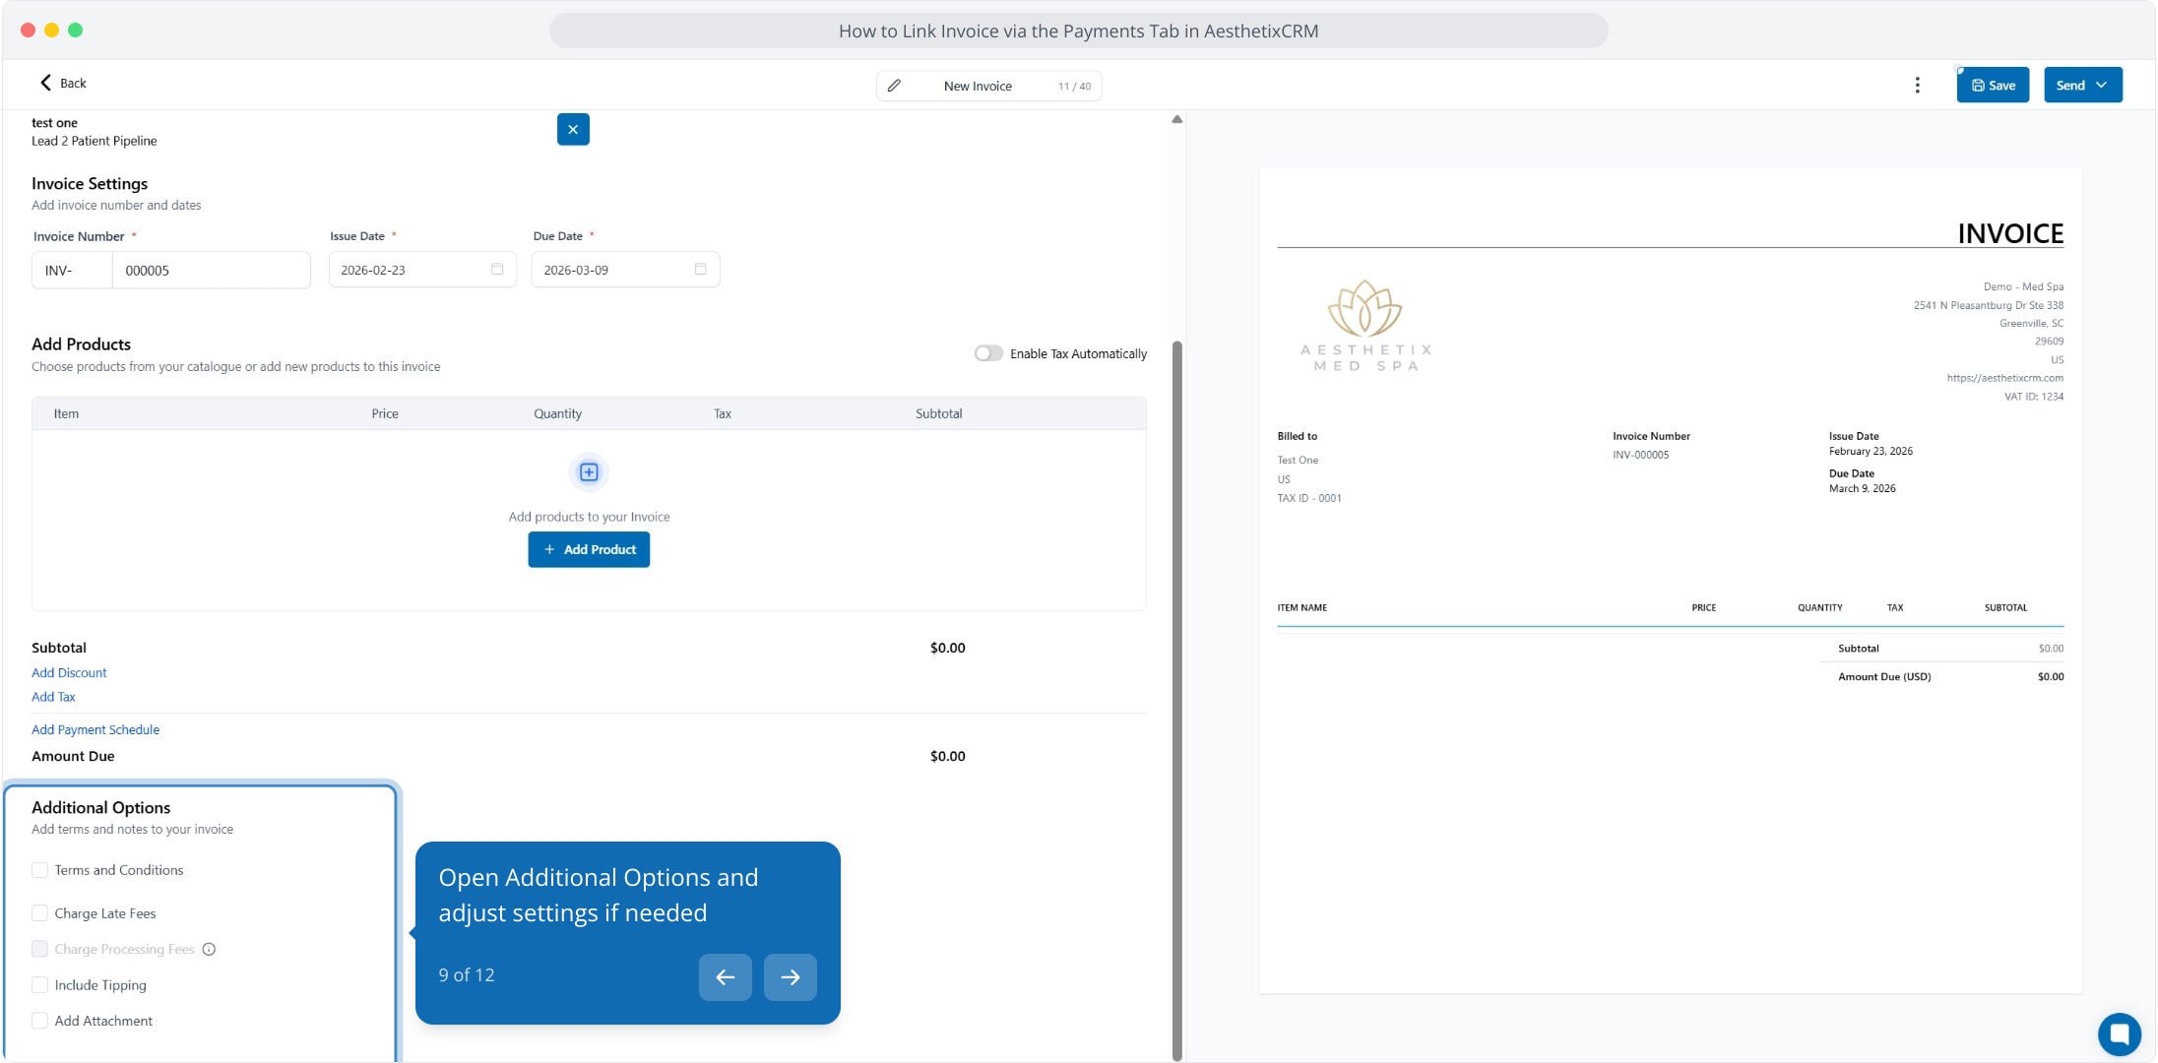Open the chat widget bubble
This screenshot has height=1063, width=2158.
(x=2119, y=1033)
